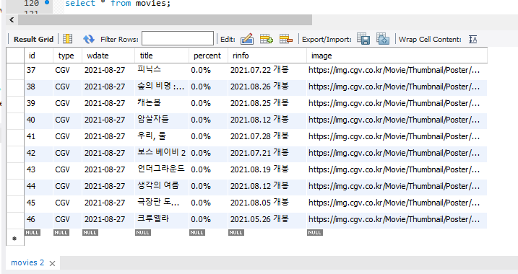The width and height of the screenshot is (518, 274).
Task: Select rinfo cell 2021.07.28 개봉
Action: coord(267,136)
